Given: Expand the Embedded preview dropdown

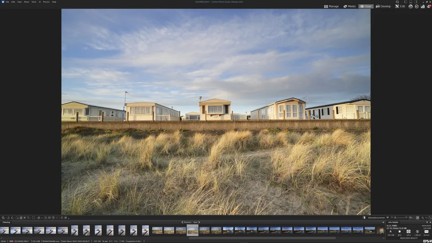Looking at the screenshot, I should 387,218.
